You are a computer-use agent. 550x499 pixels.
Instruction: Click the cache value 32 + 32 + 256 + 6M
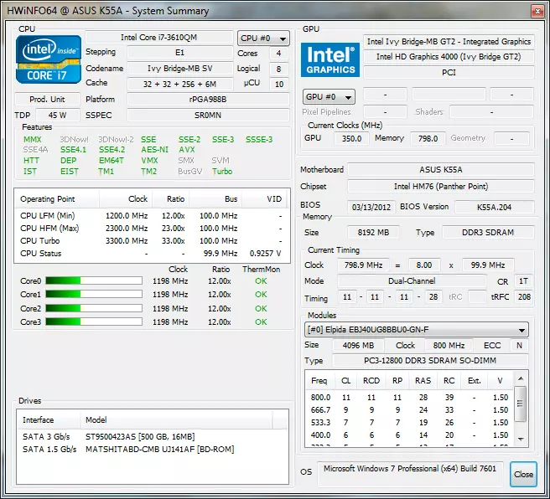(180, 84)
